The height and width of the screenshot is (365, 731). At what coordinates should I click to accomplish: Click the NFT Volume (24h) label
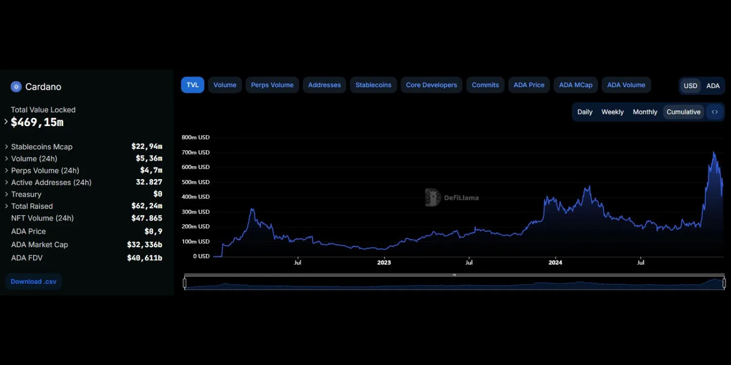[x=42, y=218]
